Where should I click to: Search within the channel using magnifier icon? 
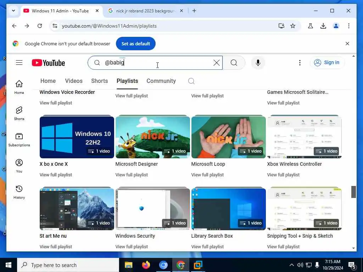(x=191, y=81)
